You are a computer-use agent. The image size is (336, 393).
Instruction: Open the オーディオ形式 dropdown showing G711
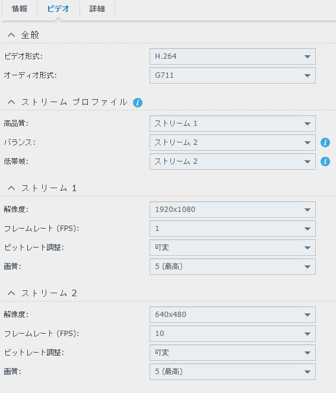pyautogui.click(x=233, y=75)
